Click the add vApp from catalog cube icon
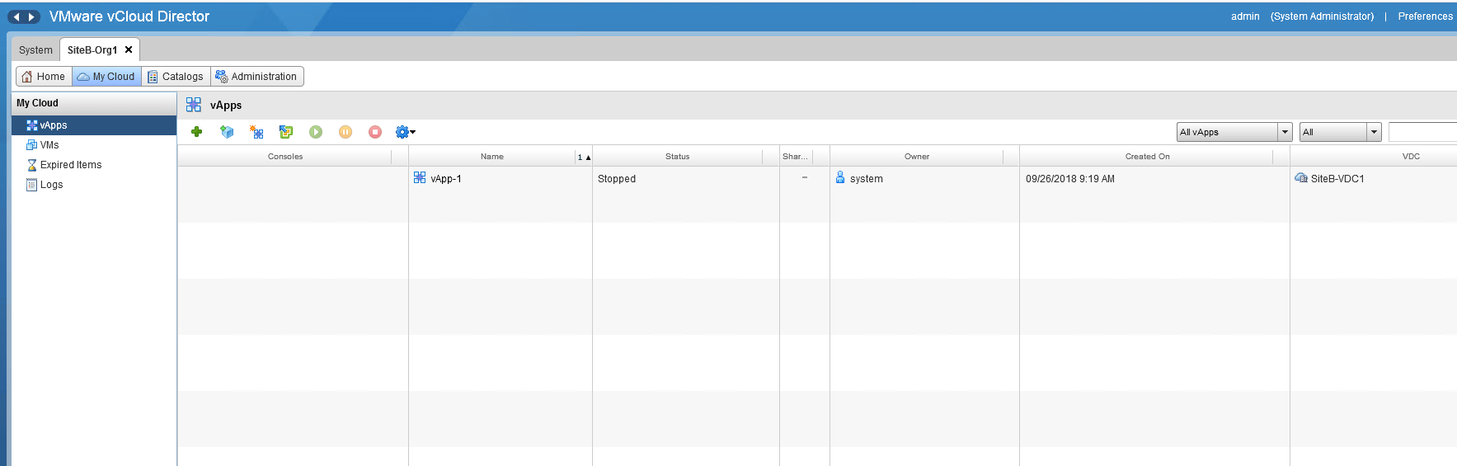This screenshot has width=1457, height=466. (227, 132)
